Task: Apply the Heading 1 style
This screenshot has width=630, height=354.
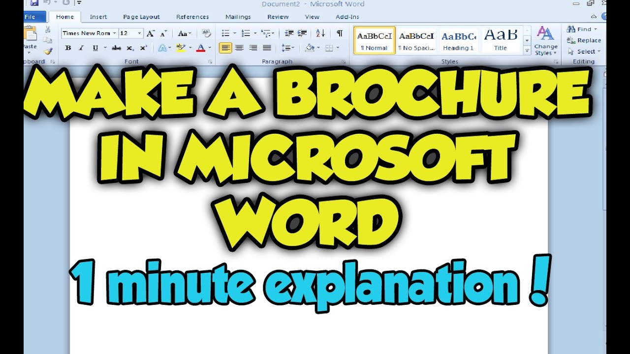Action: click(x=459, y=40)
